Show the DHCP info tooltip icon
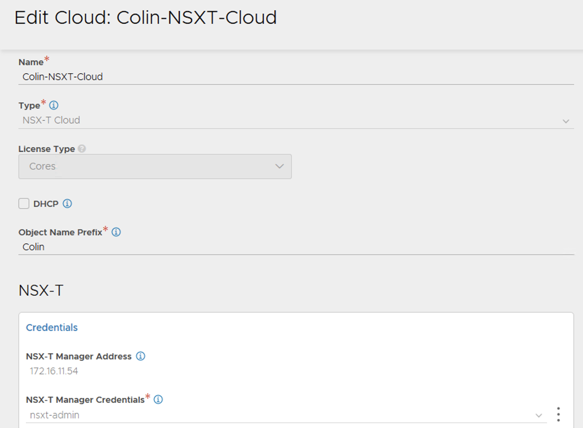Image resolution: width=583 pixels, height=428 pixels. tap(67, 203)
